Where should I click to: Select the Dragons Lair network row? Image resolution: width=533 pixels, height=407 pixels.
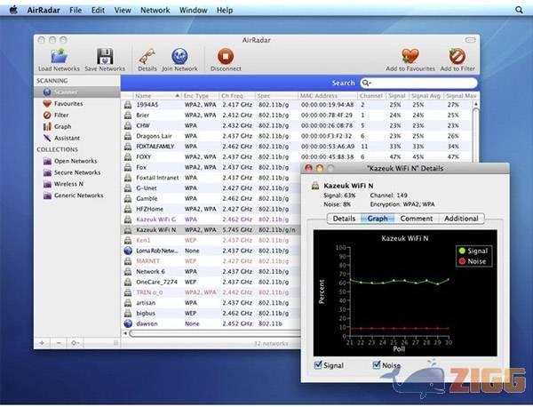point(297,136)
